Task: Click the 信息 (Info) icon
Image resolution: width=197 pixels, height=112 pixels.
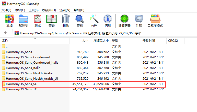Action: [108, 19]
